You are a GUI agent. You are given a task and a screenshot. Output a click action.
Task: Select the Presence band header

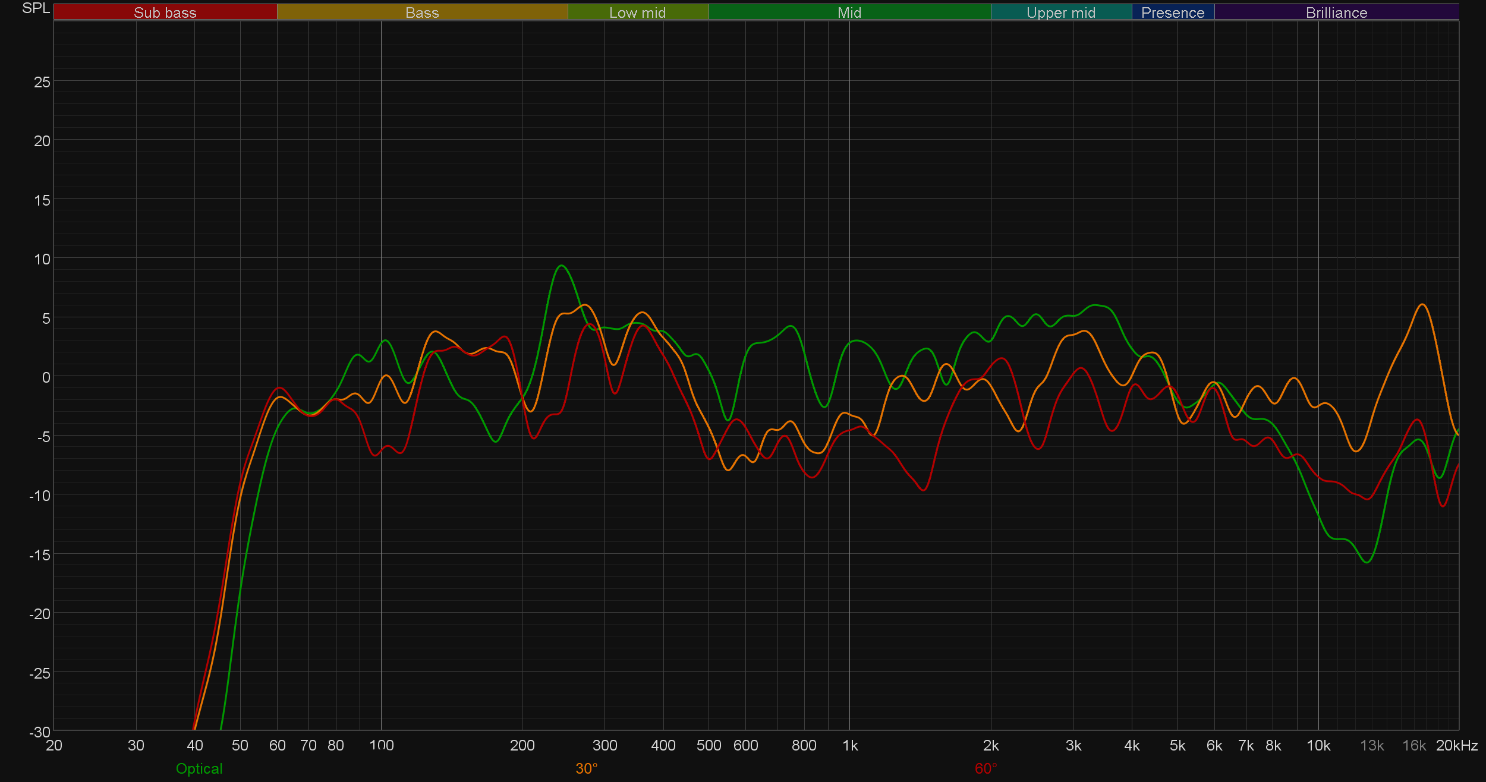[x=1172, y=12]
